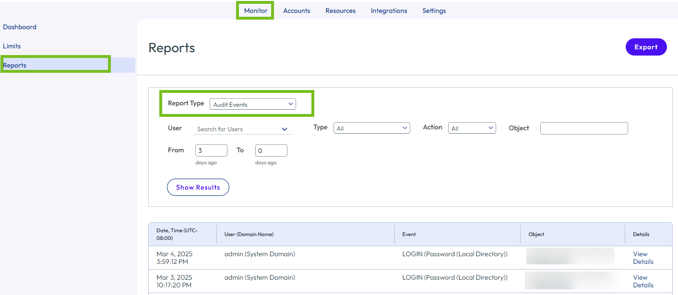Click the LOGIN event in Mar 3 row
The height and width of the screenshot is (295, 678).
click(455, 277)
